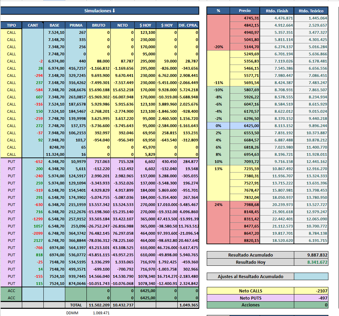Click the PUT prima 874,0646

(x=76, y=284)
